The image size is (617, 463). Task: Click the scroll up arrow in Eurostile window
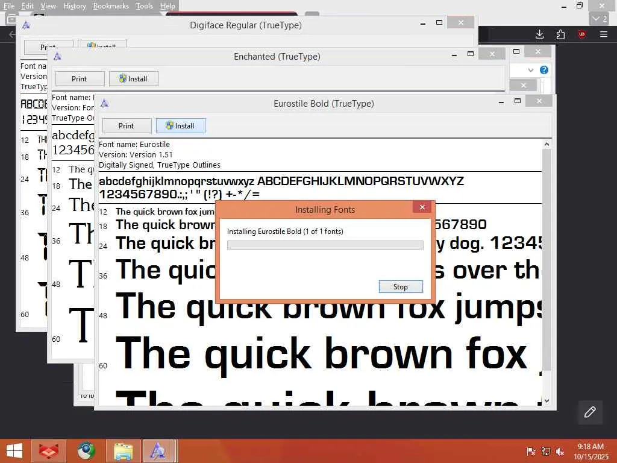(x=547, y=144)
